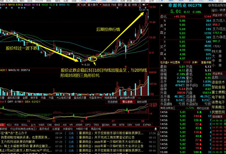Toggle the 九转 indicator button
The height and width of the screenshot is (154, 226).
click(83, 5)
